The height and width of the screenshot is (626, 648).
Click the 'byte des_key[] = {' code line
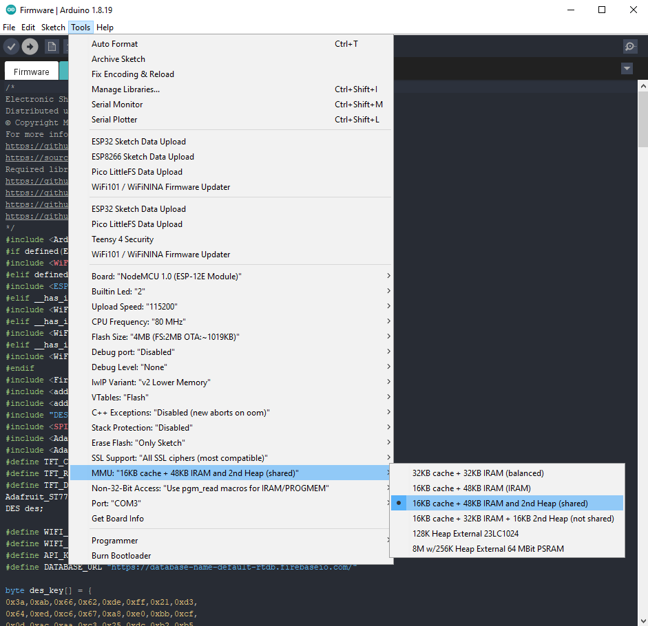click(x=48, y=590)
